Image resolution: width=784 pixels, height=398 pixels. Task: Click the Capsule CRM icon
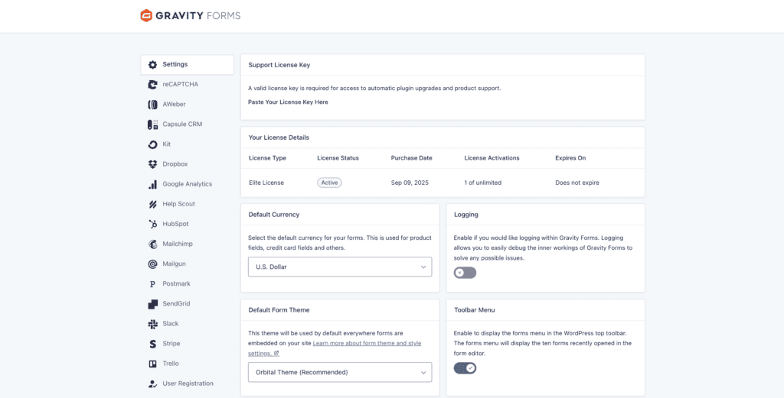coord(152,125)
